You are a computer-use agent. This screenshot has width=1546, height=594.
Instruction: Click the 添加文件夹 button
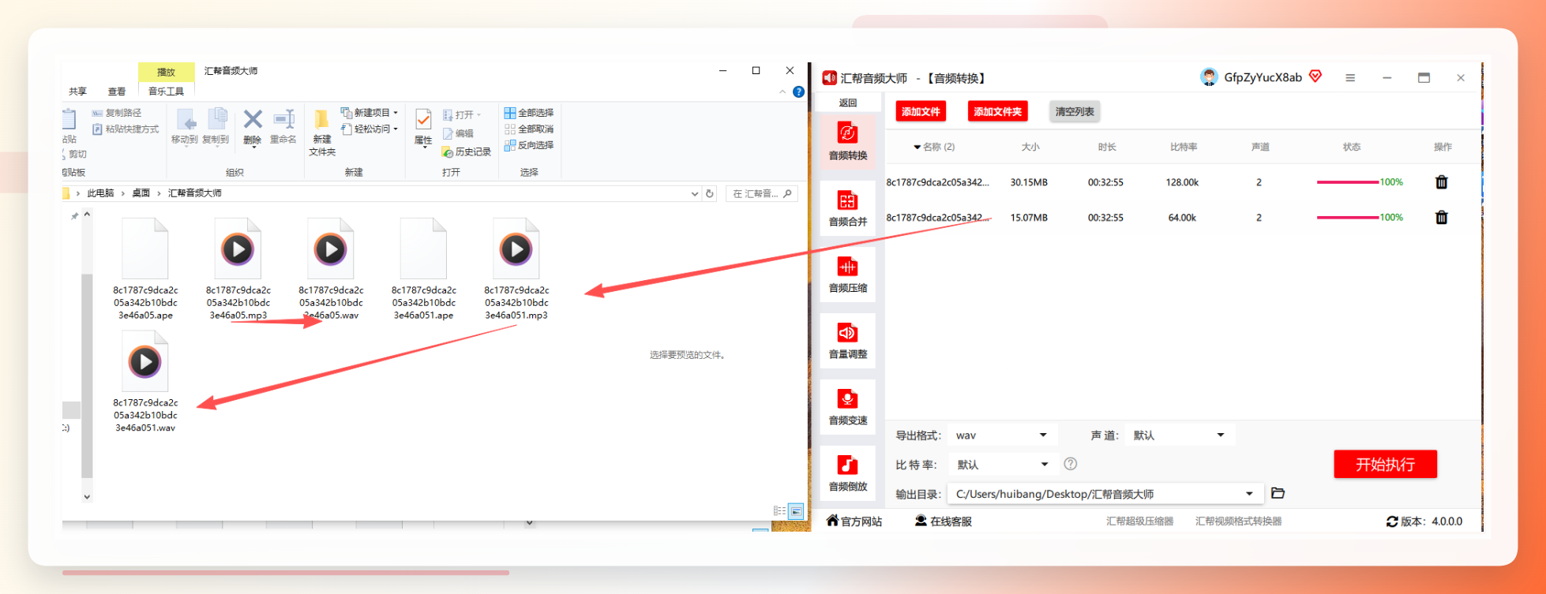tap(997, 111)
